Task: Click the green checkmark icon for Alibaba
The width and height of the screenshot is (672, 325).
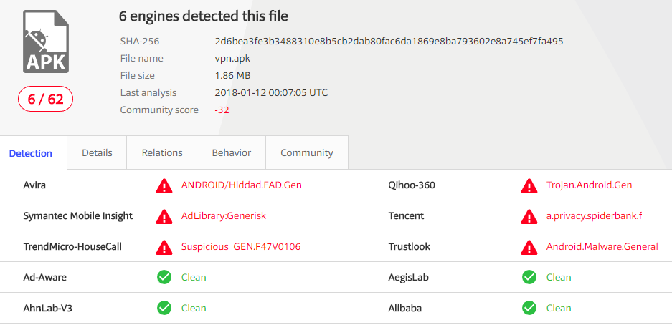Action: coord(529,308)
